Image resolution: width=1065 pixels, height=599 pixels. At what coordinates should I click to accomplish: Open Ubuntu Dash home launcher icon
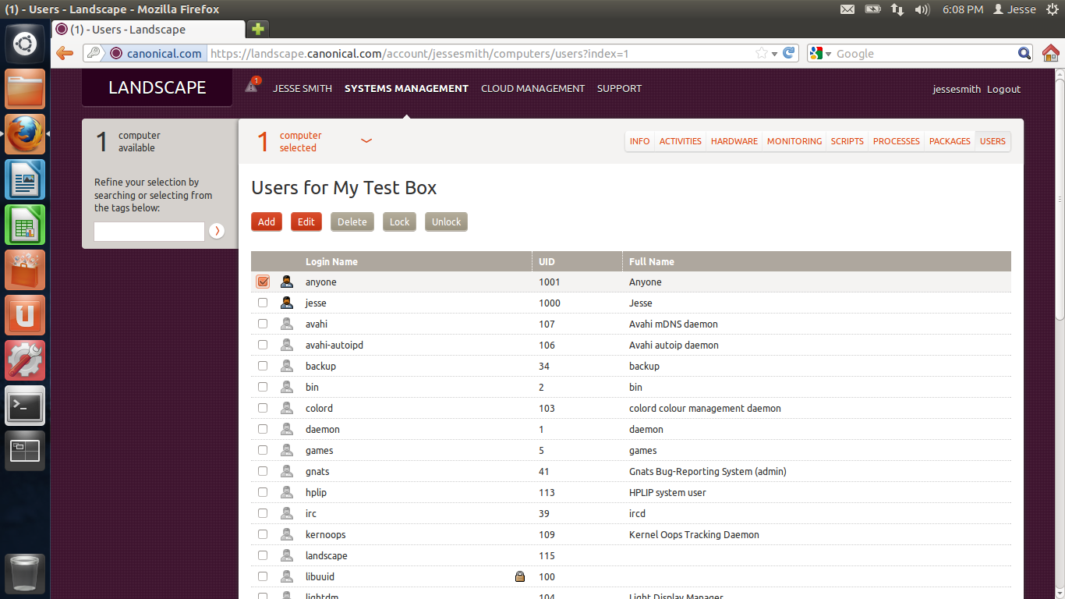pyautogui.click(x=25, y=44)
